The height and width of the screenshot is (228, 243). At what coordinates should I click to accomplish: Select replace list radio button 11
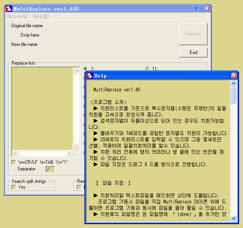(x=147, y=69)
